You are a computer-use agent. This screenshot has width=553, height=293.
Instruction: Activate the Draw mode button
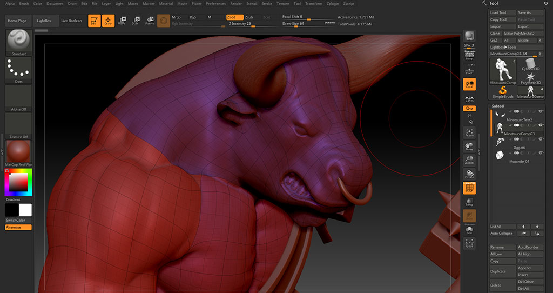pos(108,21)
